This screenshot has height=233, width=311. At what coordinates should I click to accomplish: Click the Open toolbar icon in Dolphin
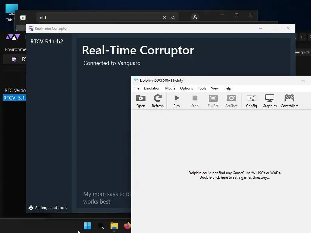[141, 101]
